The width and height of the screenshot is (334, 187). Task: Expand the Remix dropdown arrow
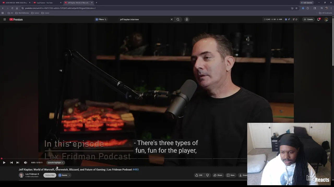point(70,175)
